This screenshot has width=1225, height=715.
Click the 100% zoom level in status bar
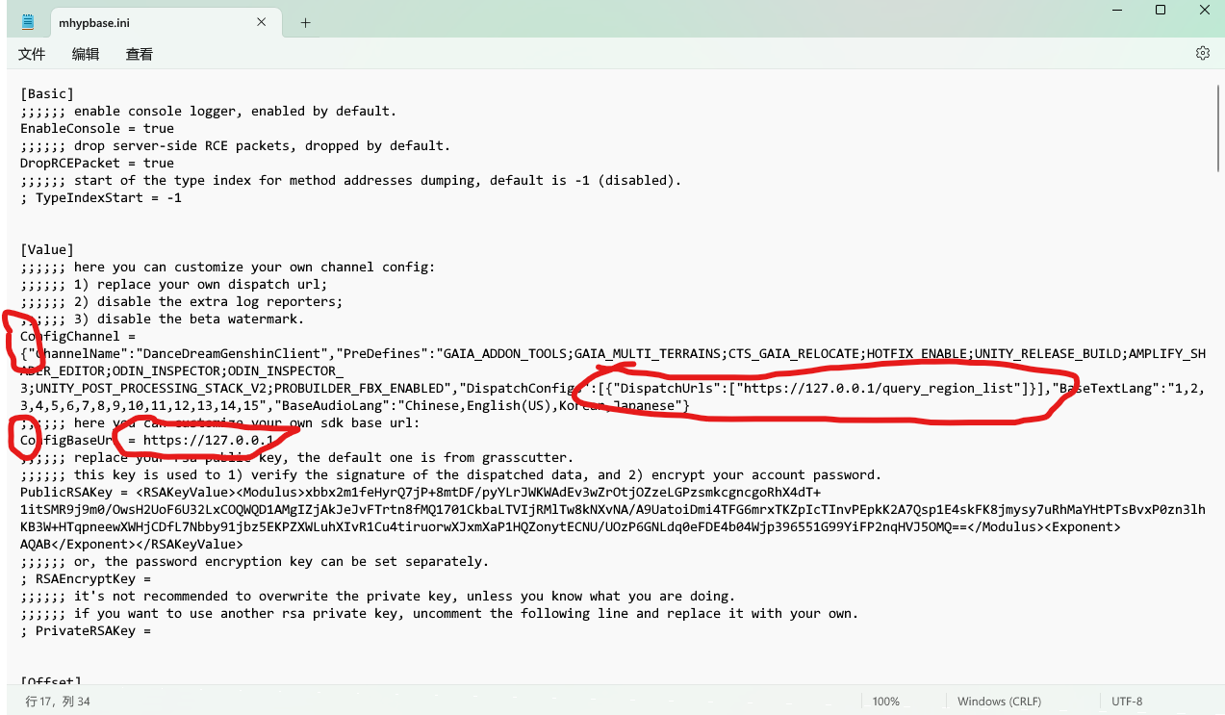tap(885, 702)
